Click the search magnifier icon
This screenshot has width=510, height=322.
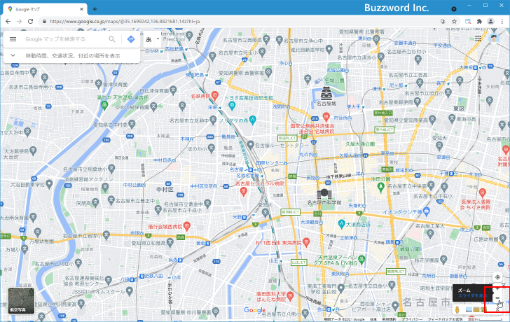[112, 39]
